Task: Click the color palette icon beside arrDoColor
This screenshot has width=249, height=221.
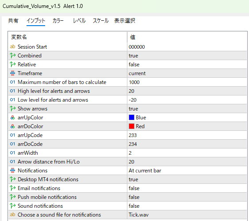Action: pos(12,126)
